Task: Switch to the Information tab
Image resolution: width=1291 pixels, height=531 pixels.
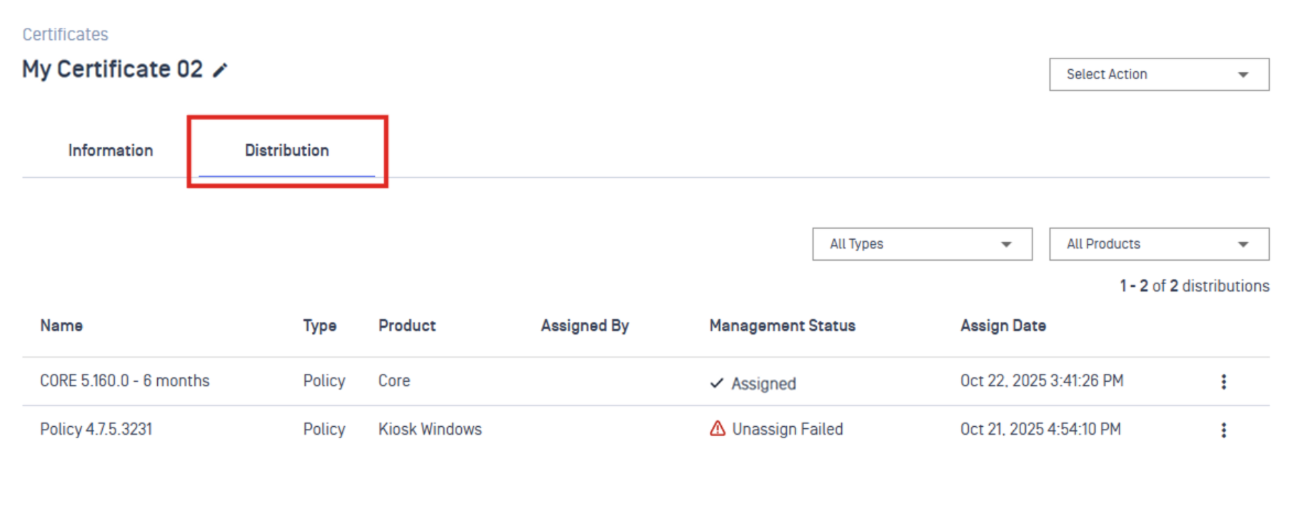Action: (x=111, y=151)
